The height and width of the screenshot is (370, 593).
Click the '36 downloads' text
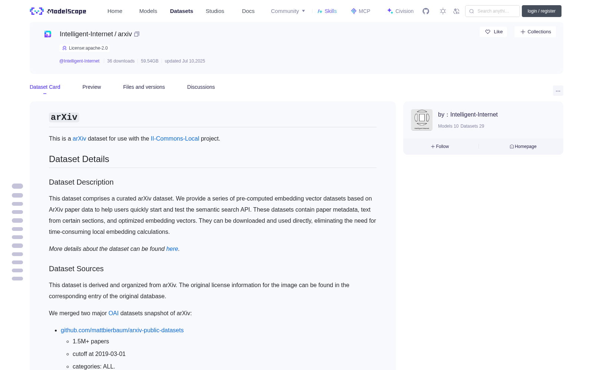(x=121, y=61)
